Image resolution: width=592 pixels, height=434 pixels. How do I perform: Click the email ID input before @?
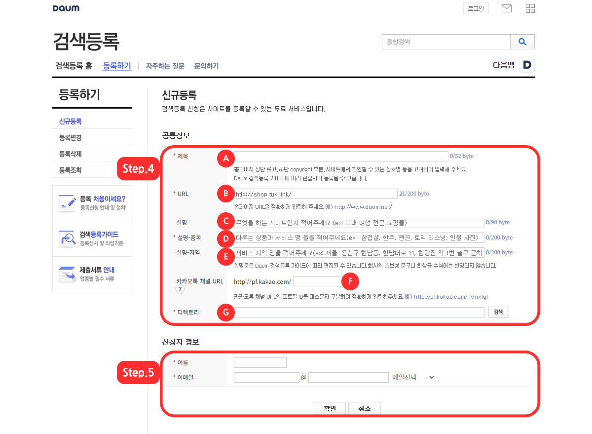click(267, 377)
